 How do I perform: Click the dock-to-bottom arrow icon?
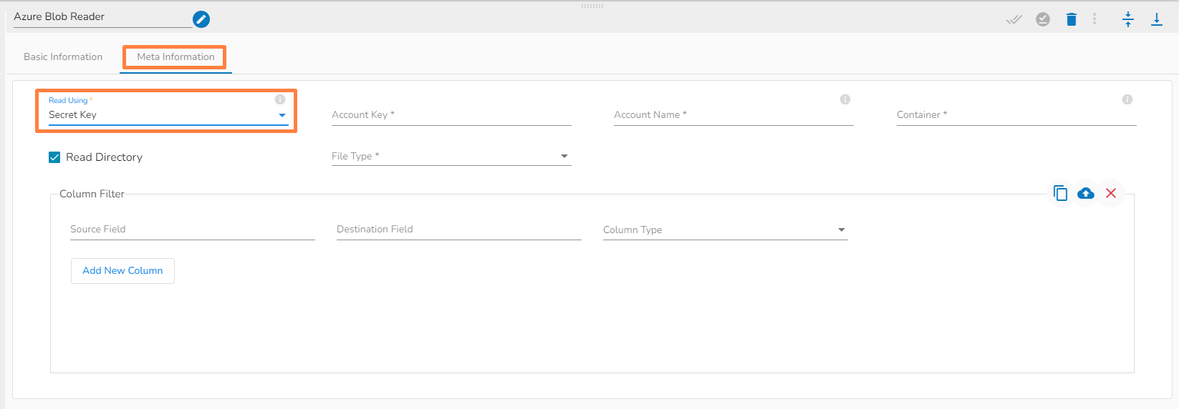(x=1157, y=19)
